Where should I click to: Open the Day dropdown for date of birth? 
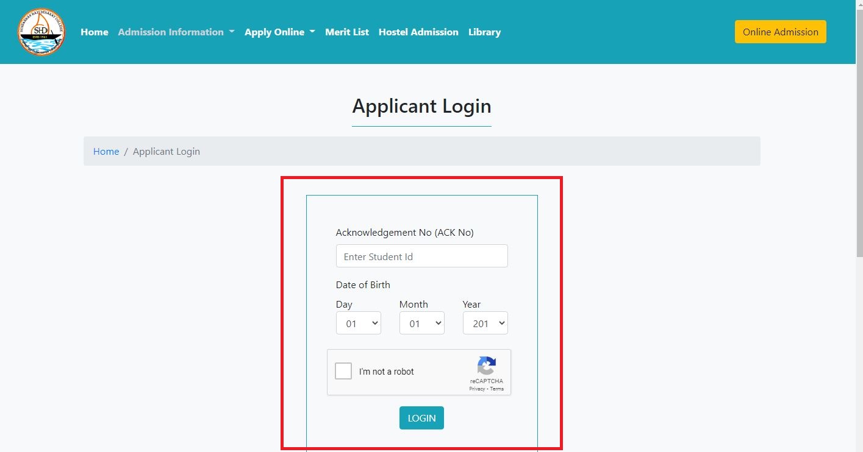click(x=358, y=323)
